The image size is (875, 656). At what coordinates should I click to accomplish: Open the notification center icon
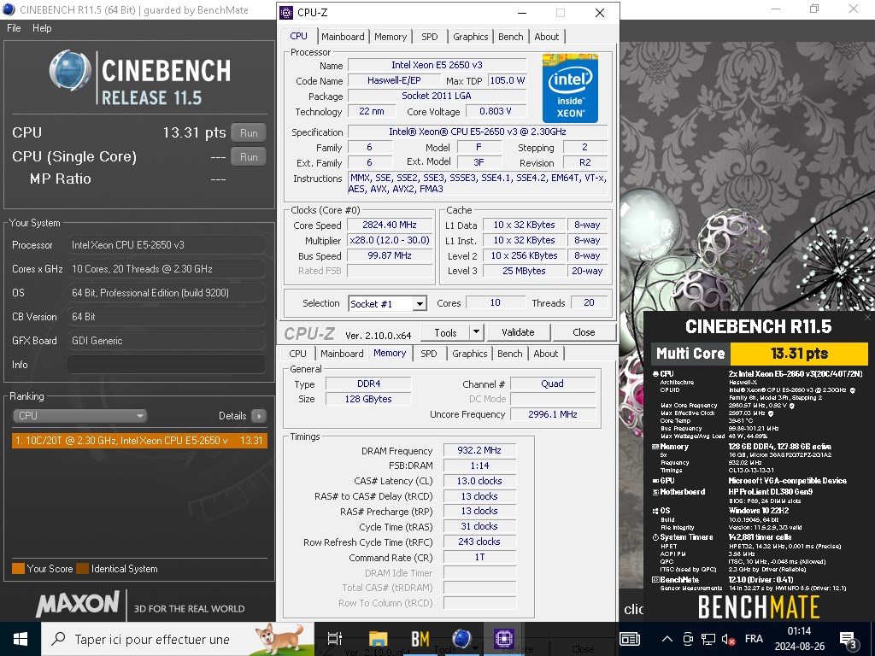click(849, 639)
